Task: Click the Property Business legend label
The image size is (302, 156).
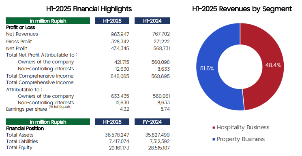Action: point(241,139)
